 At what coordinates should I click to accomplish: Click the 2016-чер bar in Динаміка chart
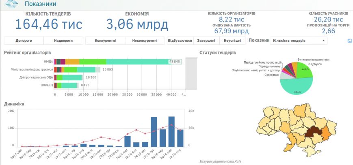163,138
